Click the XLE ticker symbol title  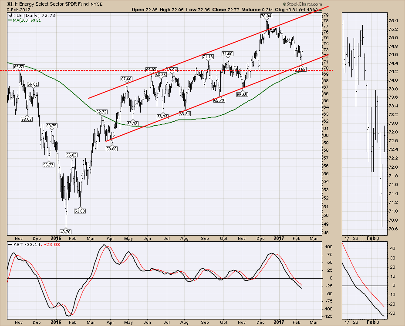click(x=12, y=4)
